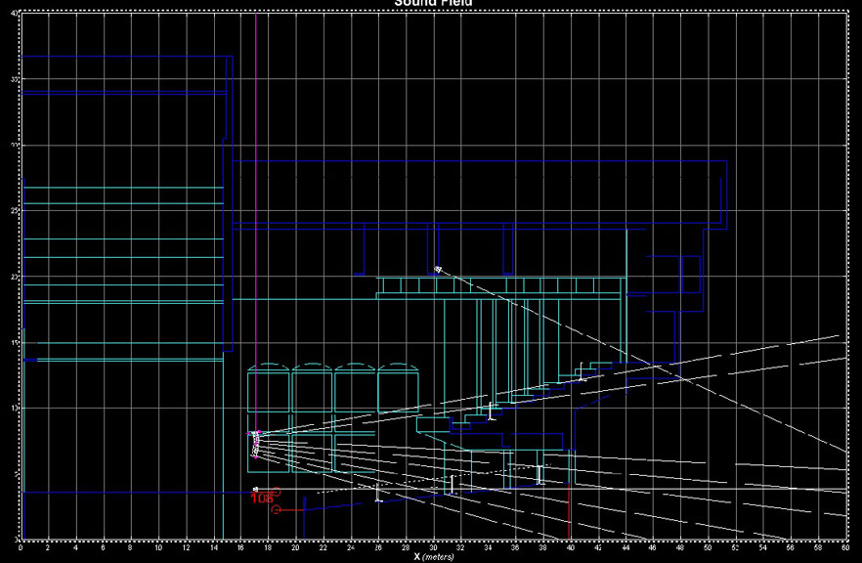Viewport: 862px width, 563px height.
Task: Click the 60 tick on X axis
Action: (845, 546)
